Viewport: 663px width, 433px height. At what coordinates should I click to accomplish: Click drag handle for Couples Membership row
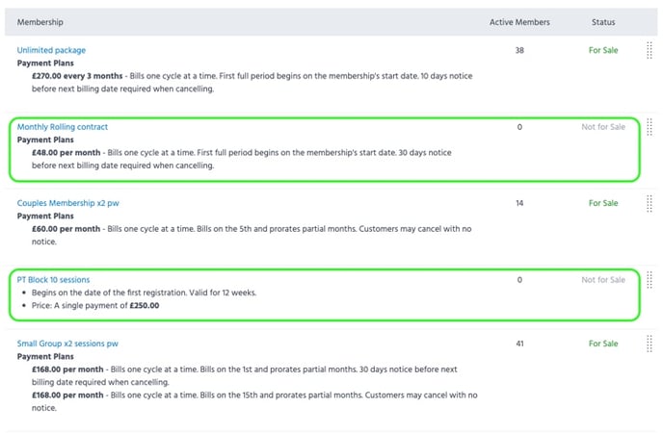tap(649, 205)
